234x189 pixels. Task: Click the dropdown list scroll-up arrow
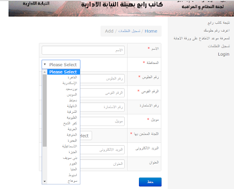tap(44, 72)
